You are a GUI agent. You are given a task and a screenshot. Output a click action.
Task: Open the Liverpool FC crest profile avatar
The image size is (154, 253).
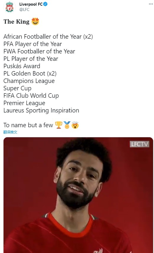9,7
